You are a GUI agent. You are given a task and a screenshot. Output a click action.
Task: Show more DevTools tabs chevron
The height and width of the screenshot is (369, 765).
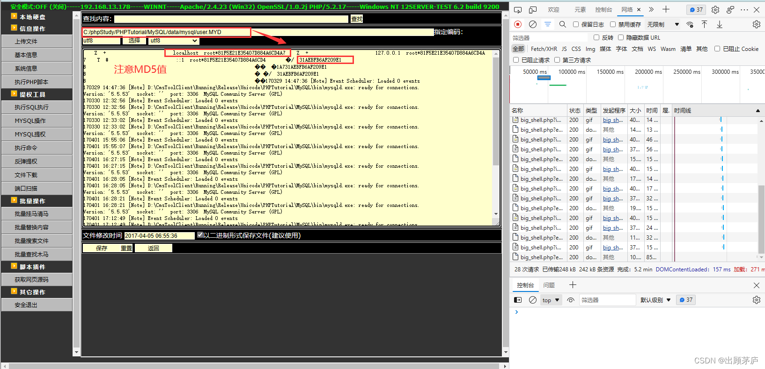coord(651,9)
